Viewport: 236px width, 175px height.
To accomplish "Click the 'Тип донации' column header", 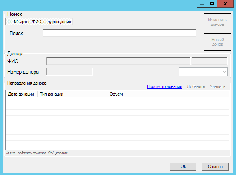I will click(x=73, y=94).
